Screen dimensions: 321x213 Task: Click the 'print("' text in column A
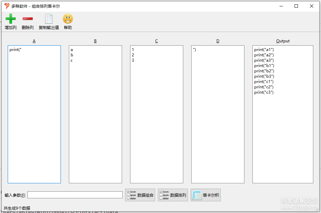pos(15,50)
